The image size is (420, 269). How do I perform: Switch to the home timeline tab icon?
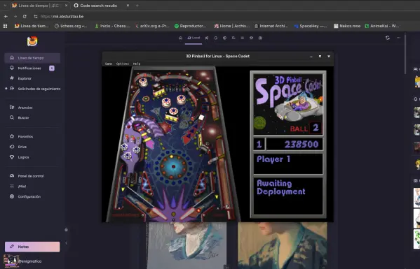click(180, 38)
